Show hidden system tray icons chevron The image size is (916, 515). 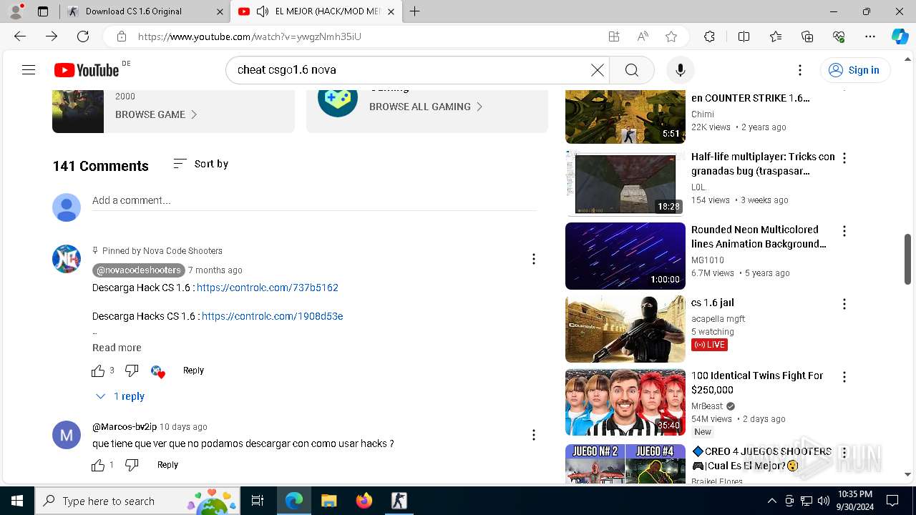(x=771, y=501)
